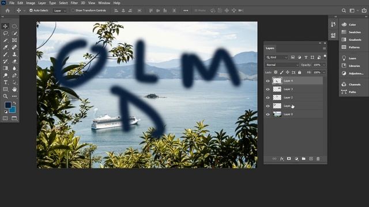Create a new layer with plus icon
The height and width of the screenshot is (207, 369).
coord(311,159)
